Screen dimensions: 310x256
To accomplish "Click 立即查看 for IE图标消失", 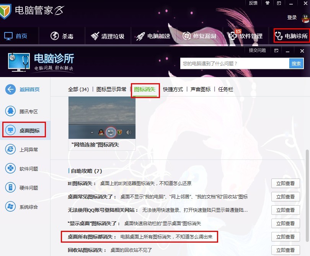I will [286, 183].
